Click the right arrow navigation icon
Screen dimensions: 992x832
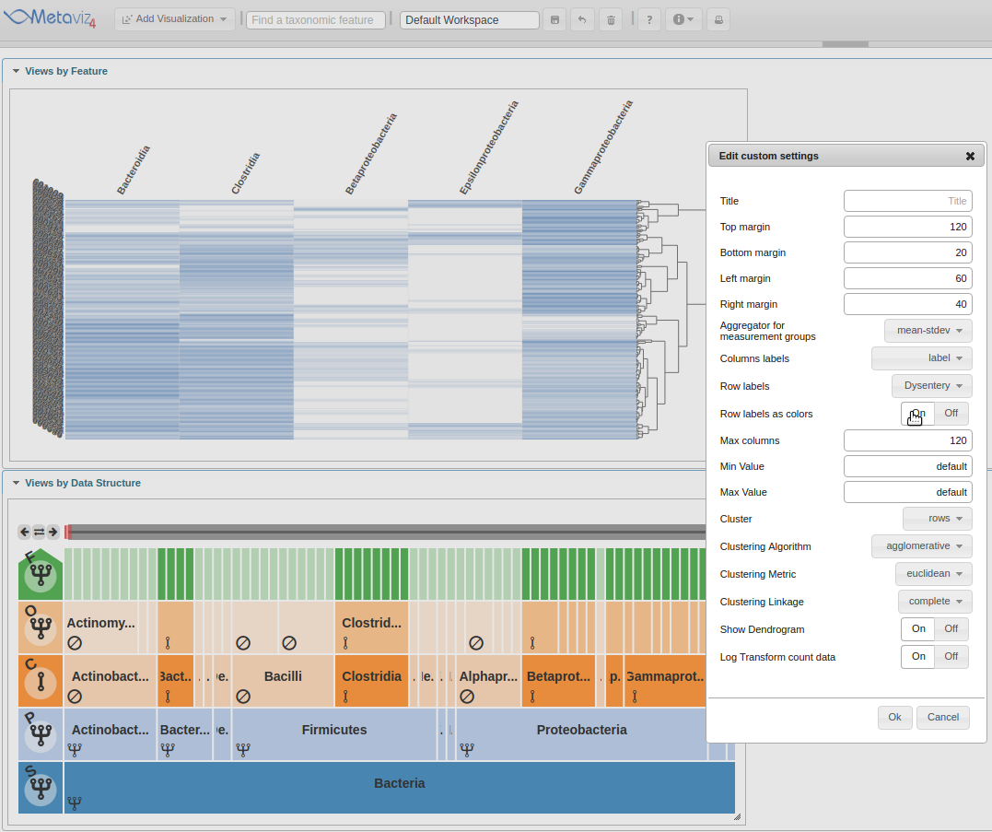pos(53,532)
